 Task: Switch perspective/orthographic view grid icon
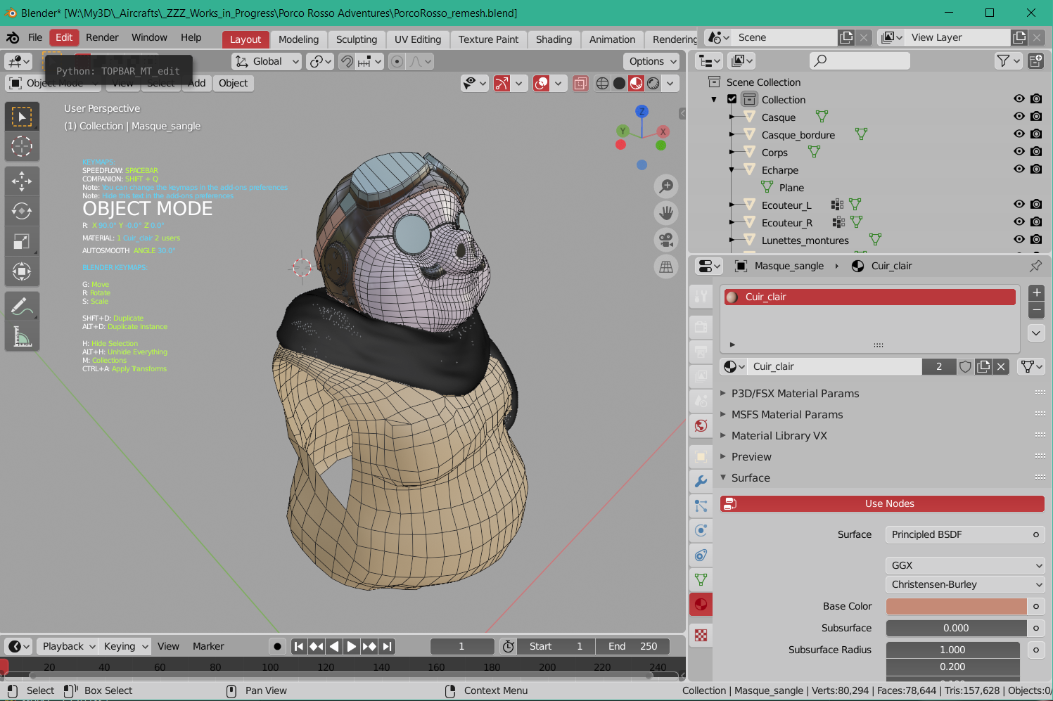(665, 266)
